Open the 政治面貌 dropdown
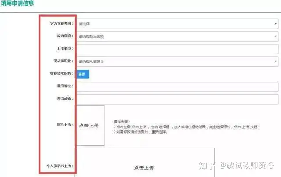281x177 pixels. [177, 36]
